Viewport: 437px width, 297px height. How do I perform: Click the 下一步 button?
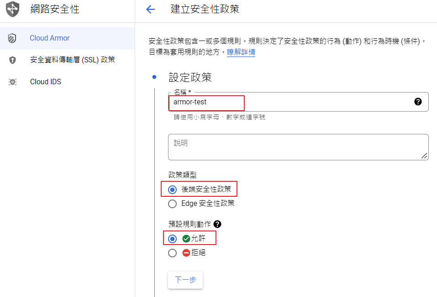tap(185, 280)
